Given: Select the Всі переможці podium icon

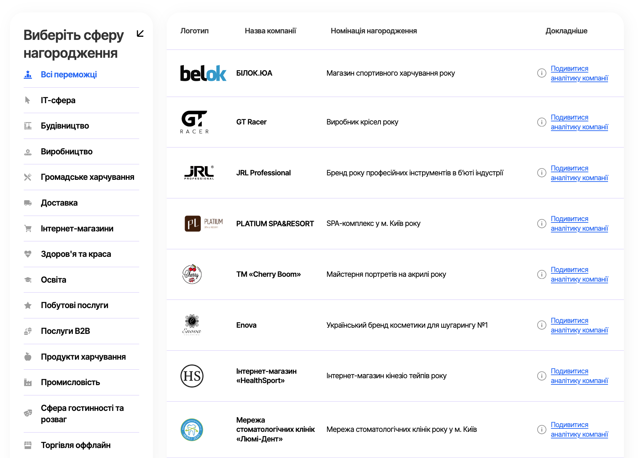Looking at the screenshot, I should [x=28, y=75].
